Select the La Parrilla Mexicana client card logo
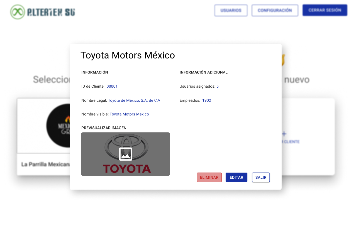The image size is (351, 226). [58, 126]
